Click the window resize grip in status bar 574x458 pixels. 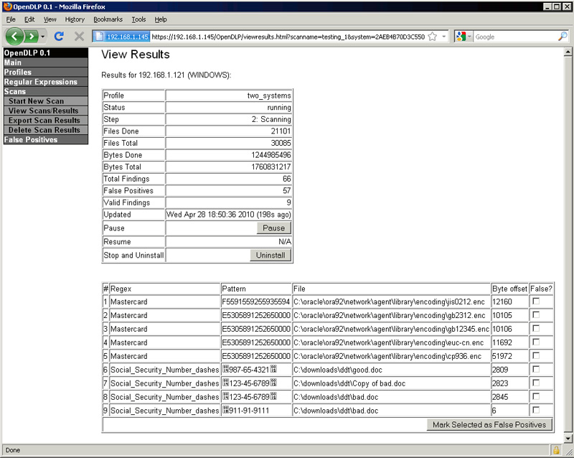pos(568,452)
